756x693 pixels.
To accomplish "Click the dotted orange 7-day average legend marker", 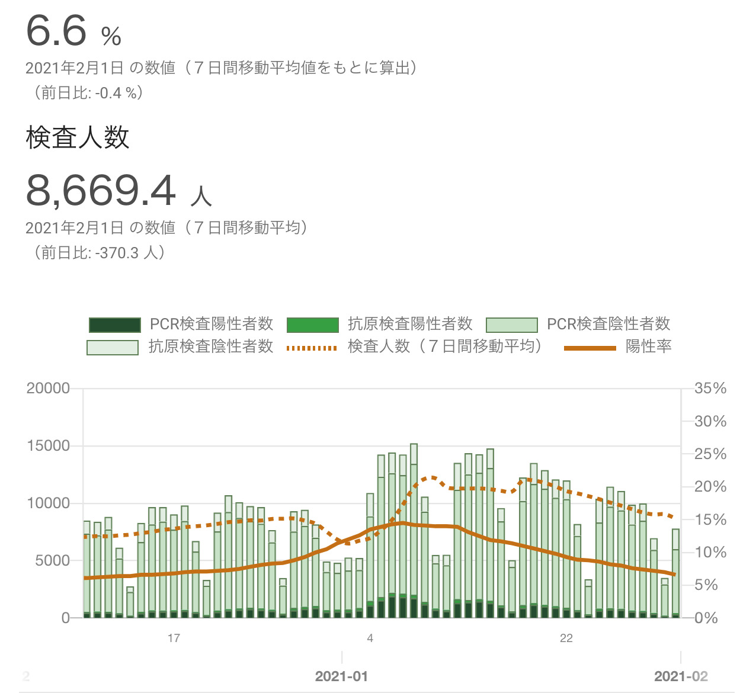I will coord(312,348).
